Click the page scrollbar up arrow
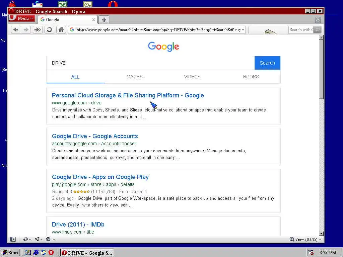Screen dimensions: 343x257 point(321,37)
